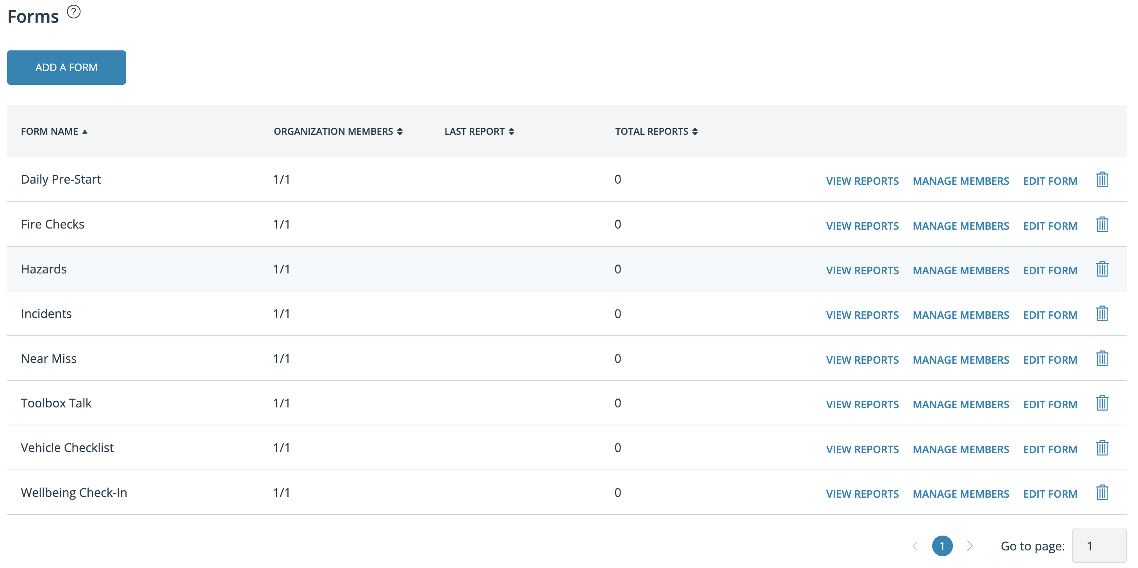Screen dimensions: 1138x568
Task: Edit the Hazards form
Action: (1050, 270)
